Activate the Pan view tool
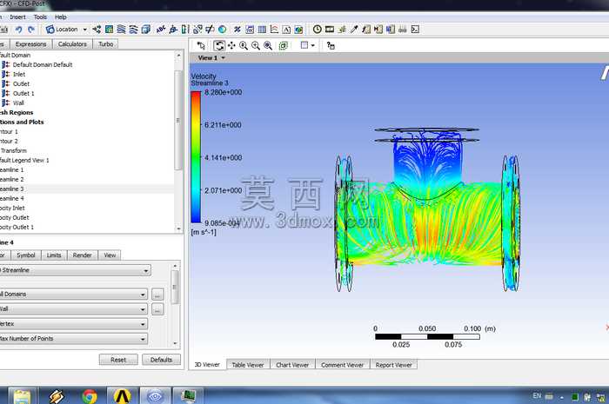 [231, 46]
